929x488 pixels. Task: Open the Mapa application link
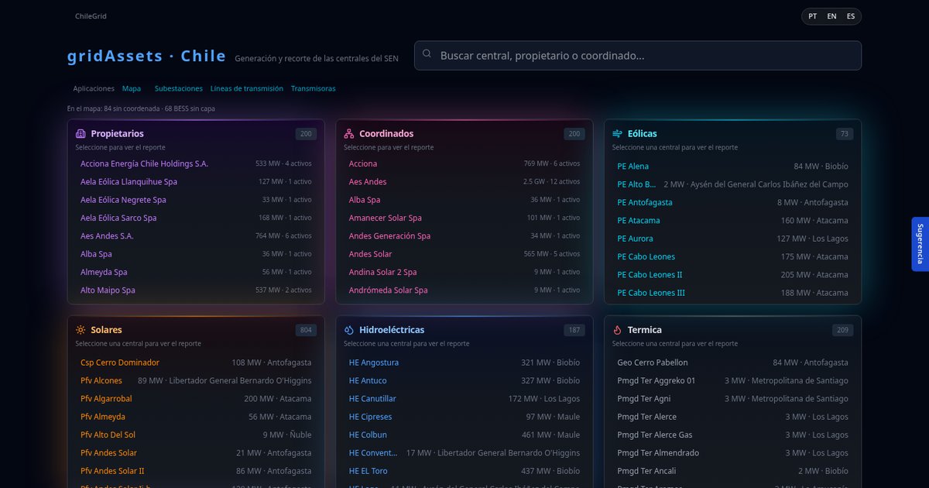pyautogui.click(x=132, y=88)
